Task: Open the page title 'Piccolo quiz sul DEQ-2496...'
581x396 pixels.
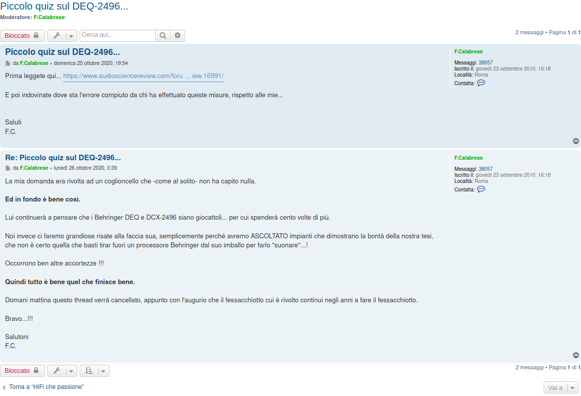Action: coord(64,6)
